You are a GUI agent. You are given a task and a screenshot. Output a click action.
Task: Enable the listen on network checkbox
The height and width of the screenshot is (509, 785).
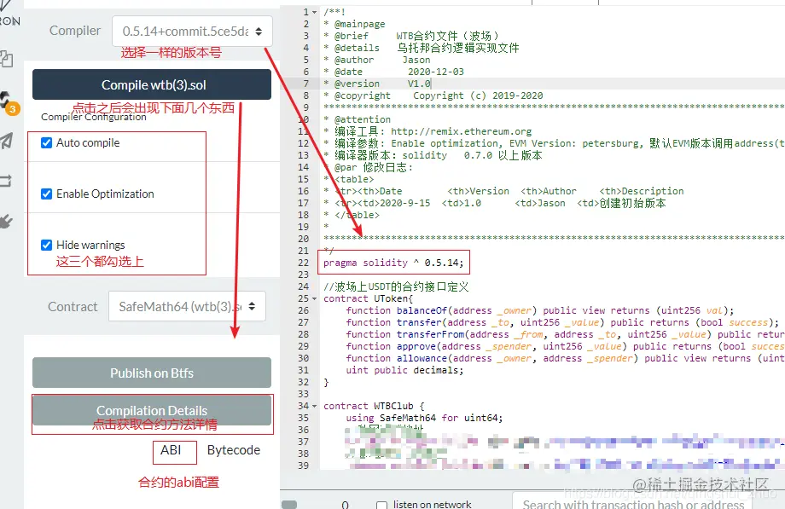tap(381, 505)
